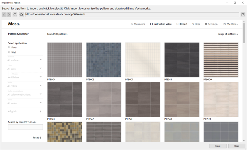Go to the home page icon
Screen dimensions: 247x150
(x=21, y=14)
